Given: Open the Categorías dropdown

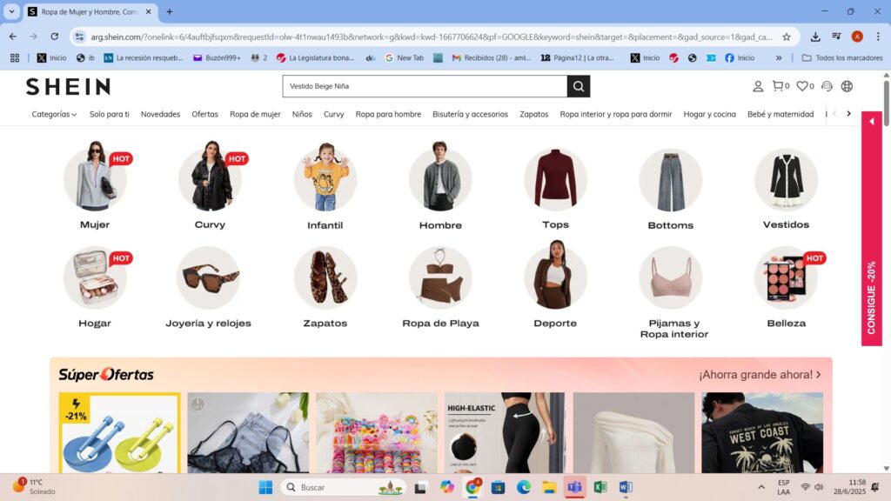Looking at the screenshot, I should pos(52,114).
